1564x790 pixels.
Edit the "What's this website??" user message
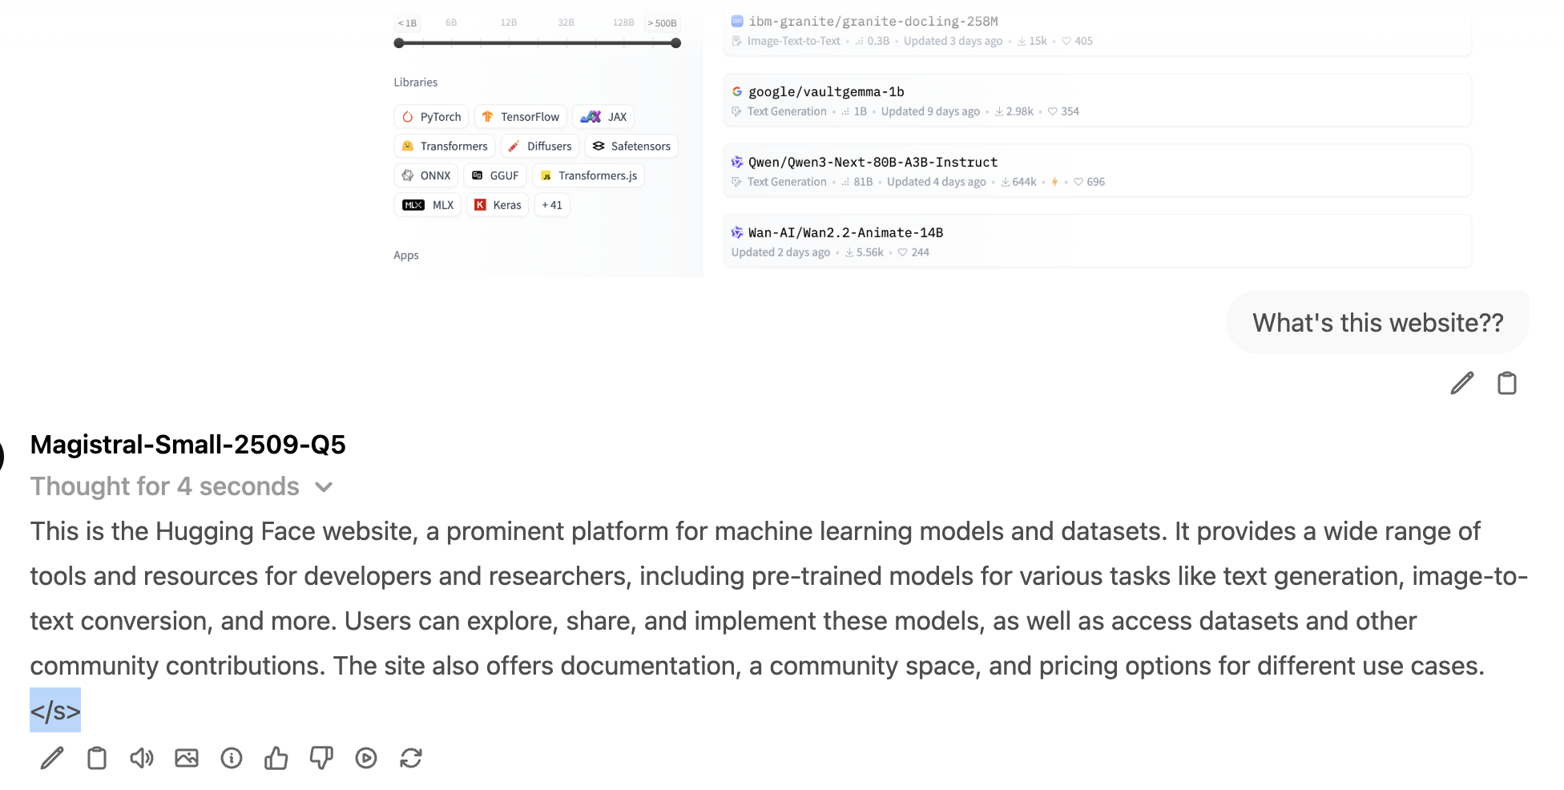click(x=1462, y=383)
